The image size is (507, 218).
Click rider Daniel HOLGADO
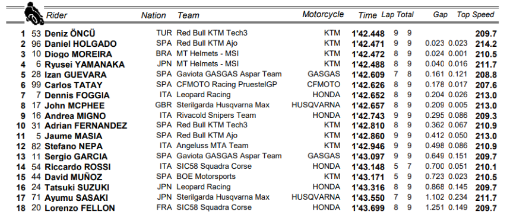coord(81,44)
